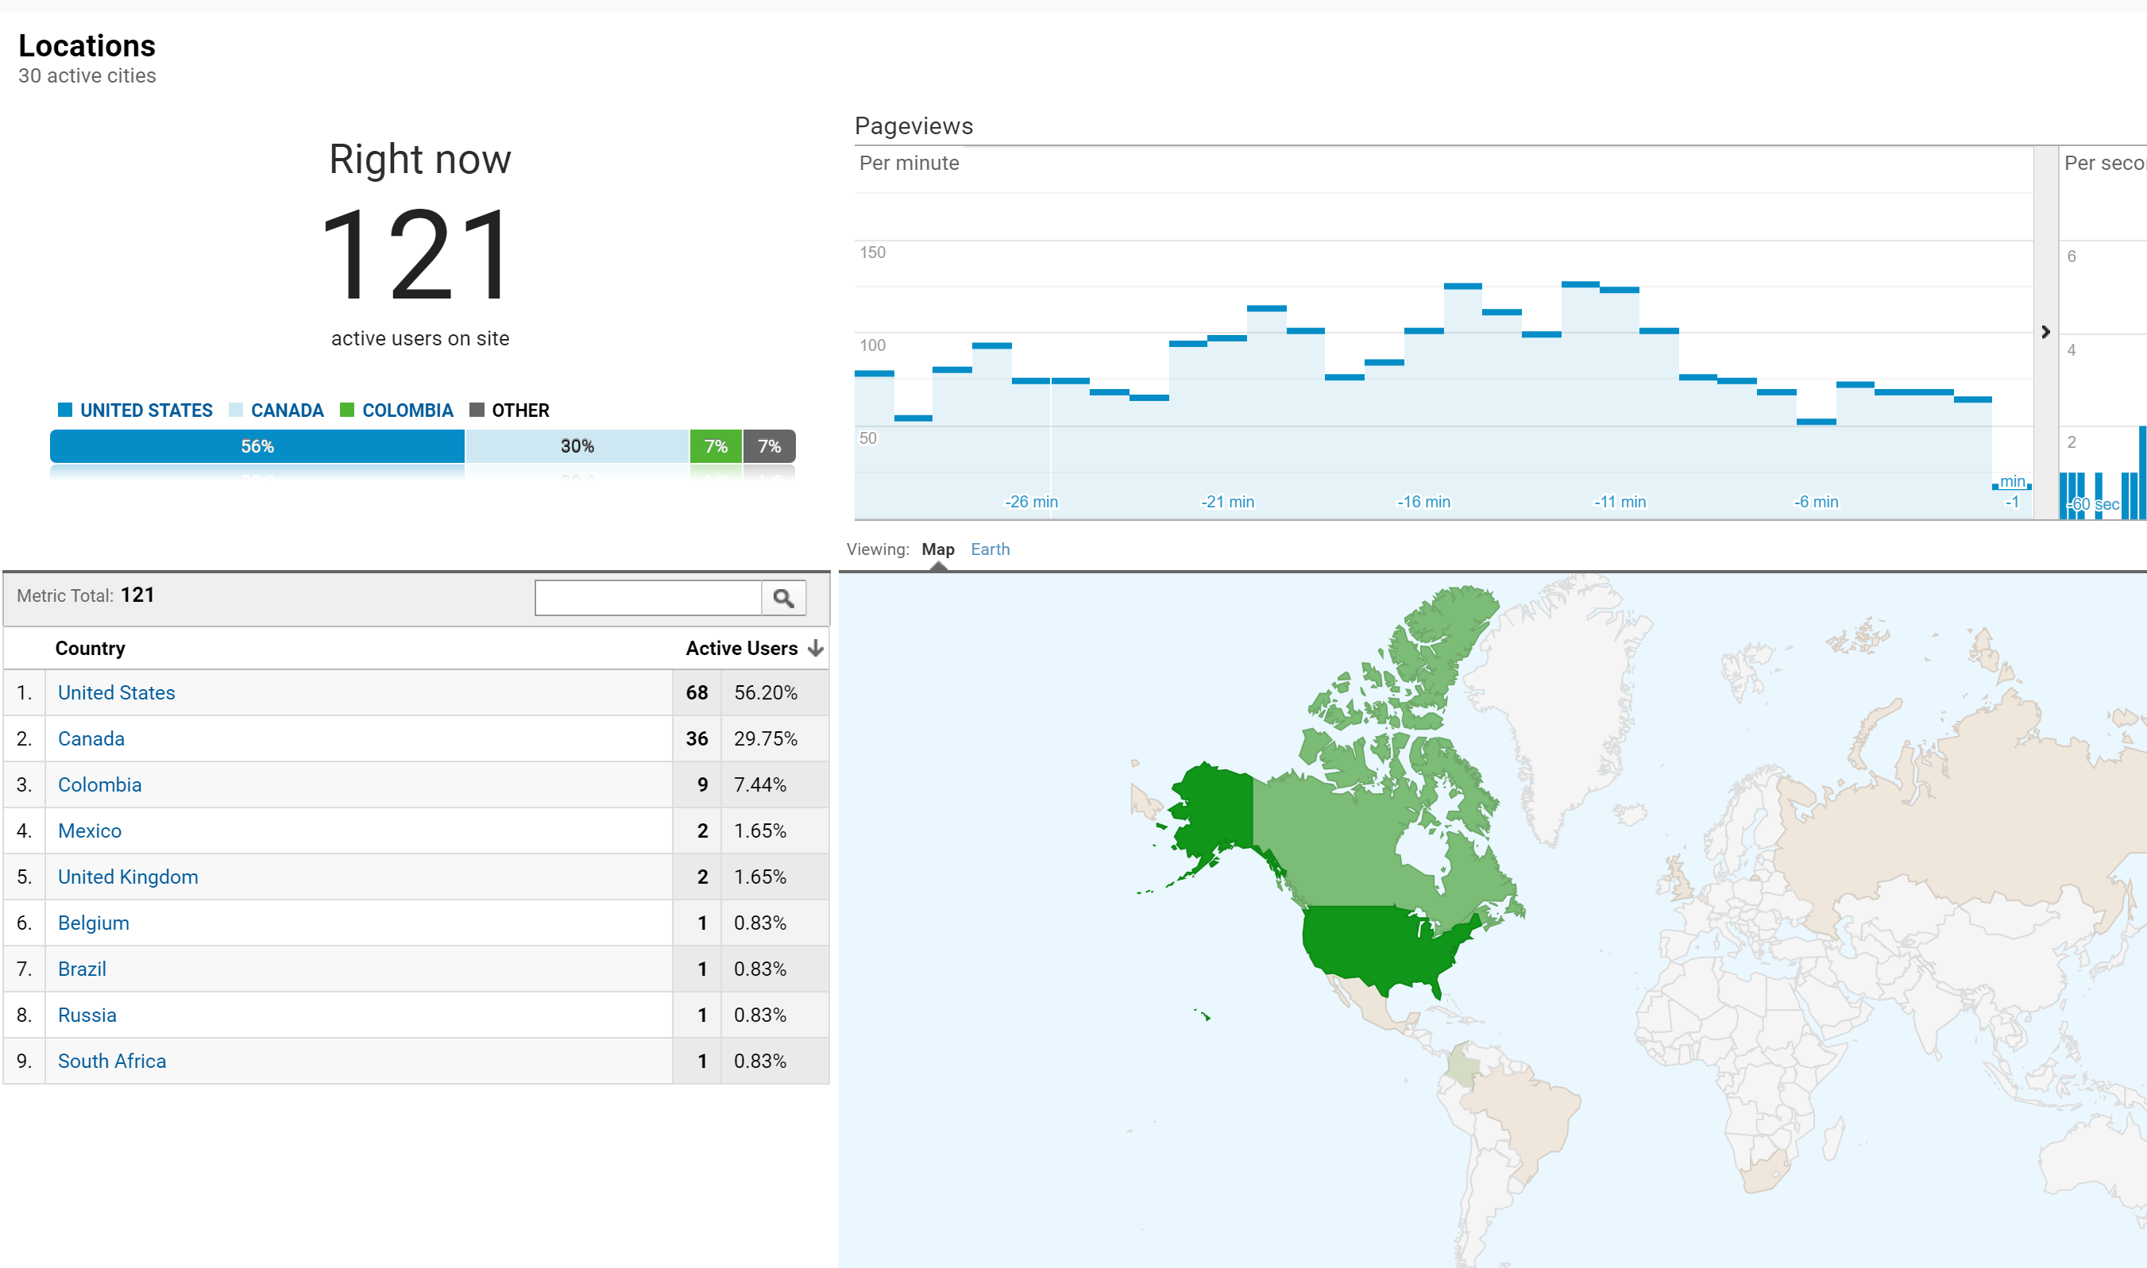Click inside the country search field
Viewport: 2147px width, 1268px height.
tap(647, 598)
